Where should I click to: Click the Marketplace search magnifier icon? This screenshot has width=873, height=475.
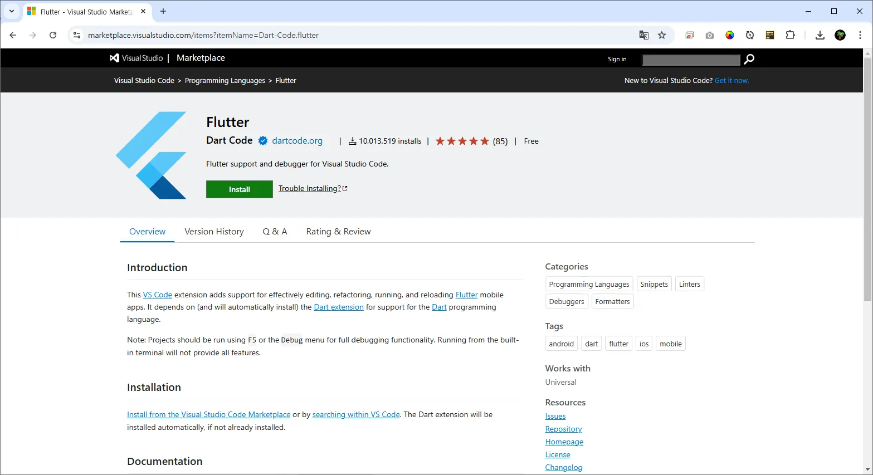(x=749, y=59)
